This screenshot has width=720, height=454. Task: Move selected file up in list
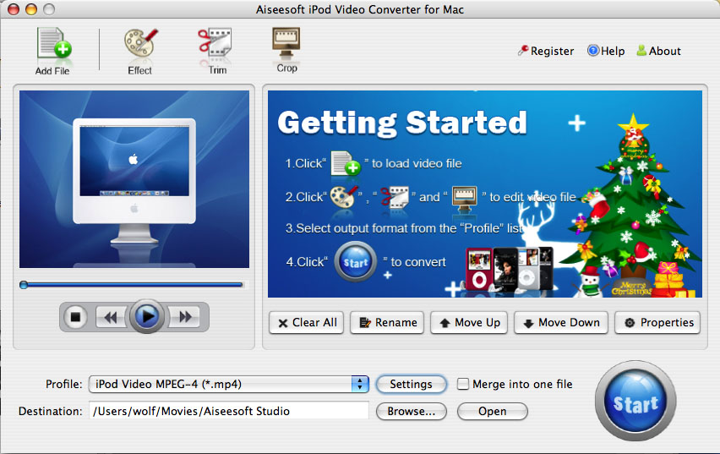pyautogui.click(x=469, y=322)
